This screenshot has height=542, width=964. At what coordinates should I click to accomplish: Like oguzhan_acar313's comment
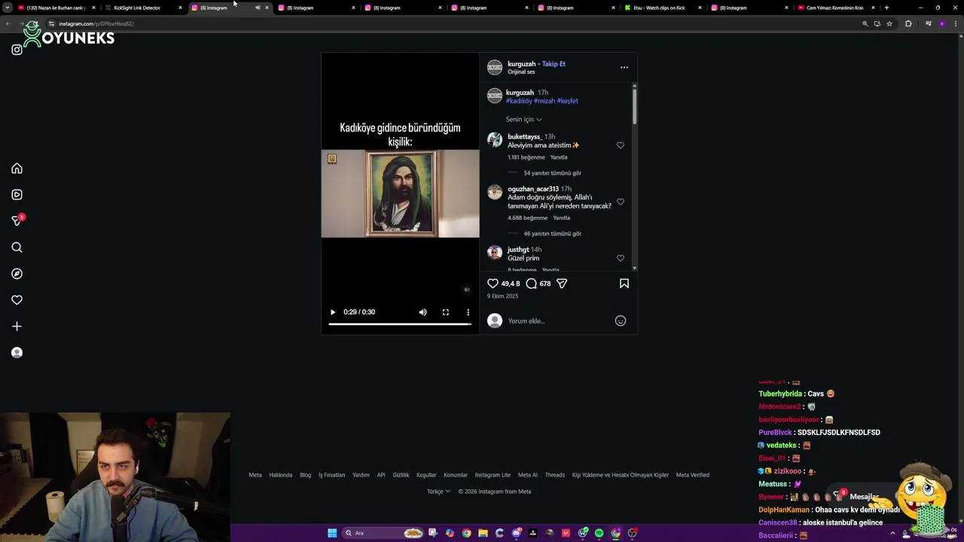(x=620, y=202)
